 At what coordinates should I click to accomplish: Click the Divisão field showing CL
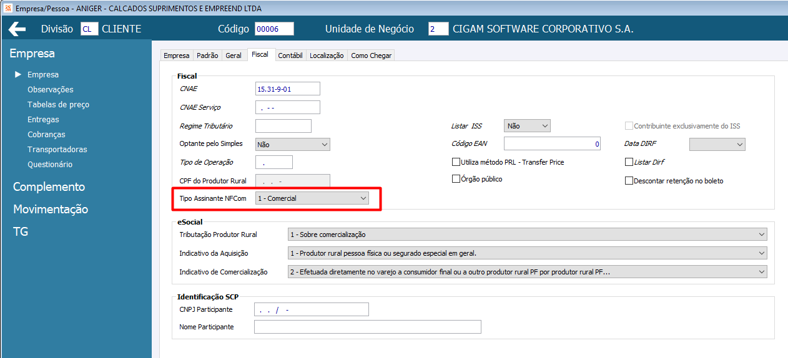[x=89, y=29]
